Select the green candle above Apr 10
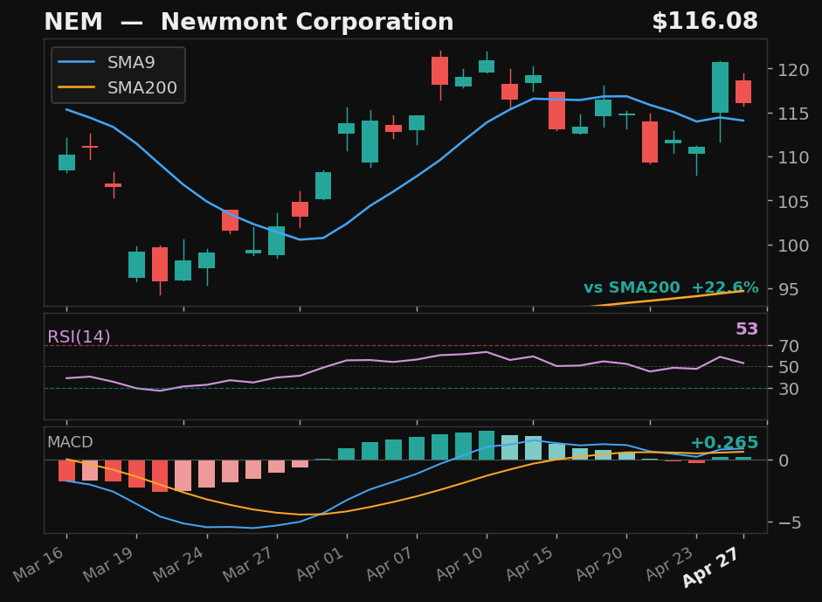This screenshot has height=602, width=822. 486,67
